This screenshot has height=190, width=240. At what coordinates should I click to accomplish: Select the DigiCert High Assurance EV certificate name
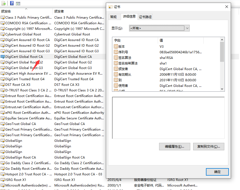click(x=28, y=74)
